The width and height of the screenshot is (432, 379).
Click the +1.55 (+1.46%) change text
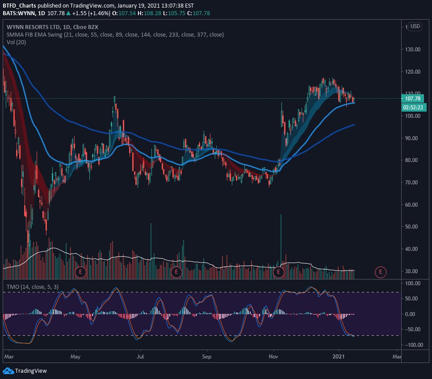[x=91, y=13]
